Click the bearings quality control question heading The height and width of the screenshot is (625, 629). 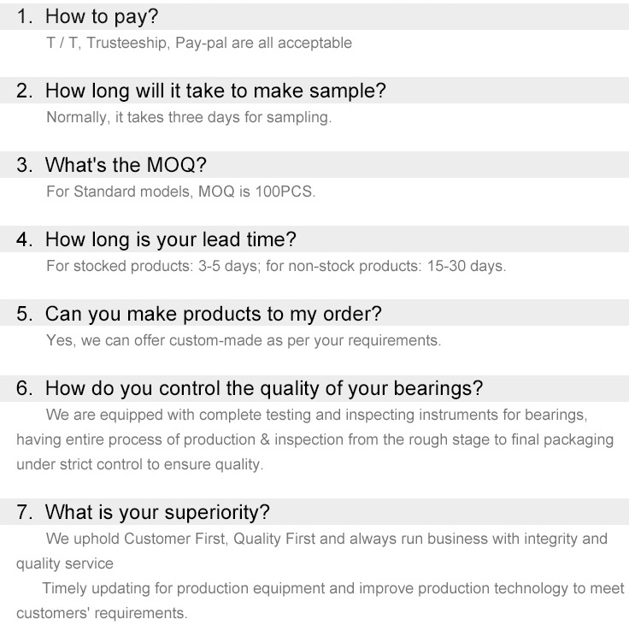point(264,388)
